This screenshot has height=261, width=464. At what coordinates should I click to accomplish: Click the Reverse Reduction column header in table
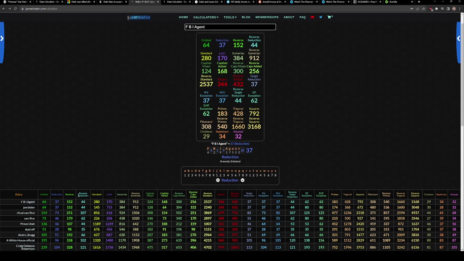(x=83, y=195)
